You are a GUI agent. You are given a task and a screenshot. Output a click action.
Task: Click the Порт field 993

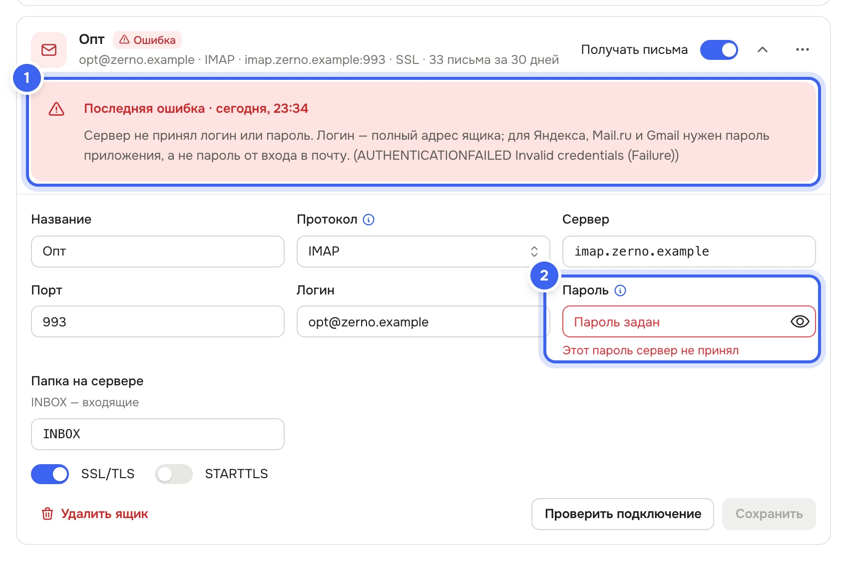[x=158, y=321]
